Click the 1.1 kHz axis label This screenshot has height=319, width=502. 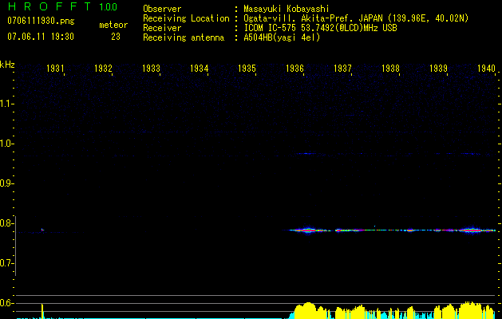pos(6,104)
